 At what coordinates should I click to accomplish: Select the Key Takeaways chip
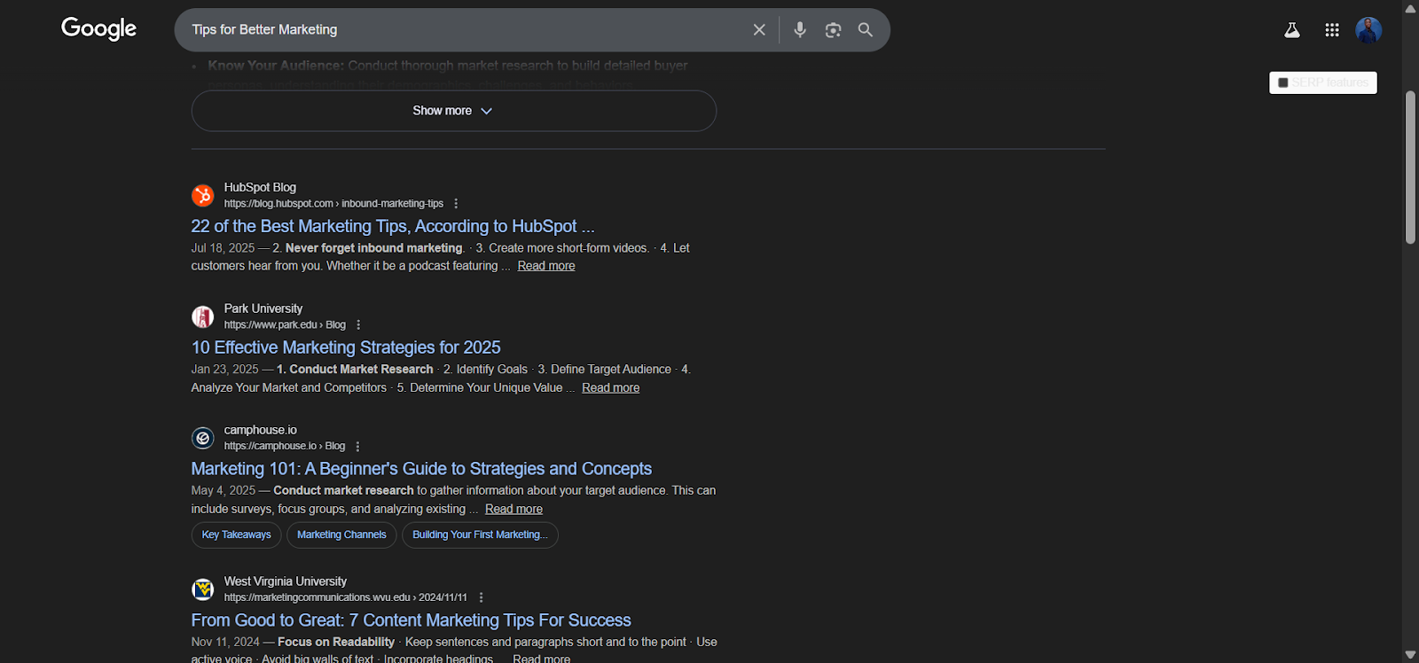pyautogui.click(x=236, y=535)
